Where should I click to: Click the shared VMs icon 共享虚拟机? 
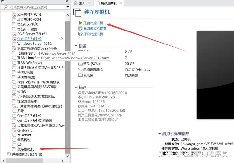(x=9, y=154)
